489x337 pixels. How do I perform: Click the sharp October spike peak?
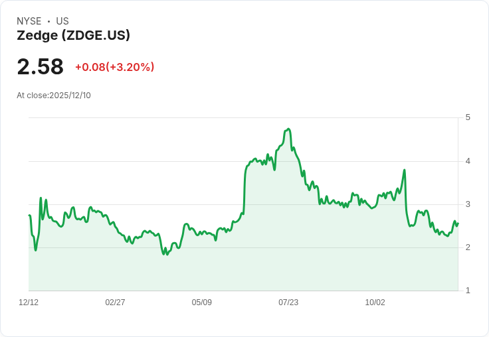pos(405,170)
